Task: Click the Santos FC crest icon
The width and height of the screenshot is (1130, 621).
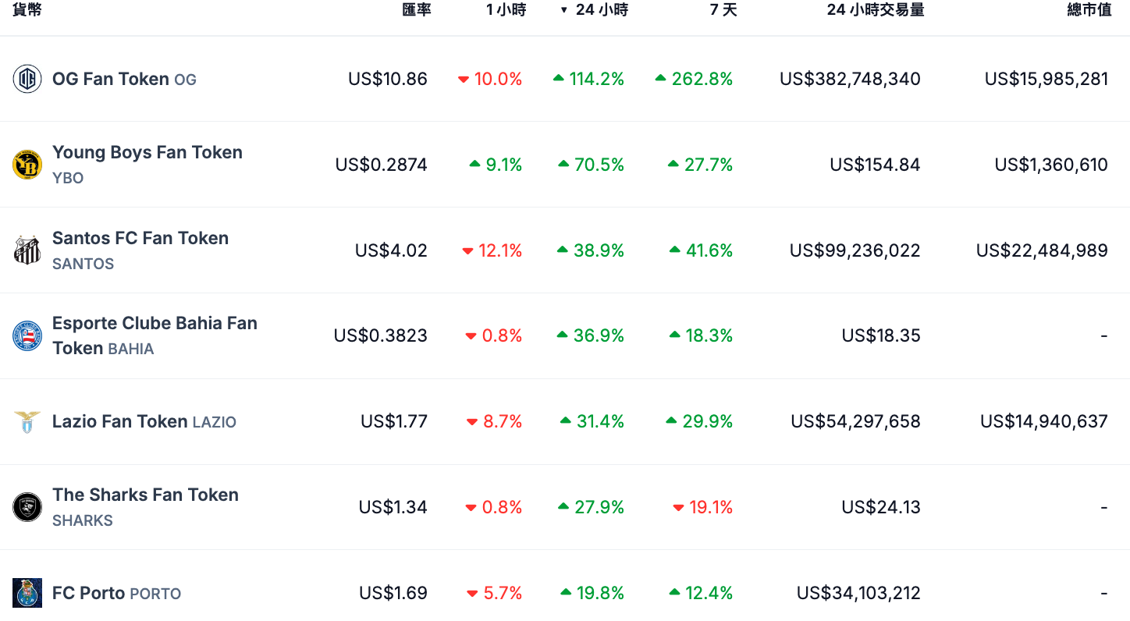Action: pyautogui.click(x=27, y=250)
